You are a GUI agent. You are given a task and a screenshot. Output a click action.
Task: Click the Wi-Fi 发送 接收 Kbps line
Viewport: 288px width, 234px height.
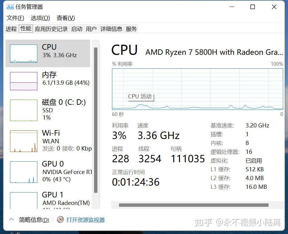point(67,148)
